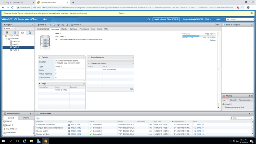
Task: Open the Actions dropdown menu
Action: click(75, 25)
